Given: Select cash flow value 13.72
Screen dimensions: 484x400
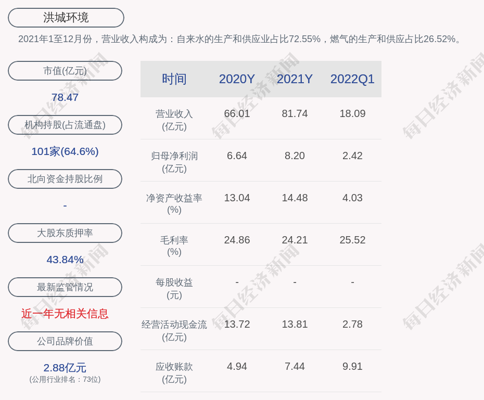Looking at the screenshot, I should (x=237, y=324).
